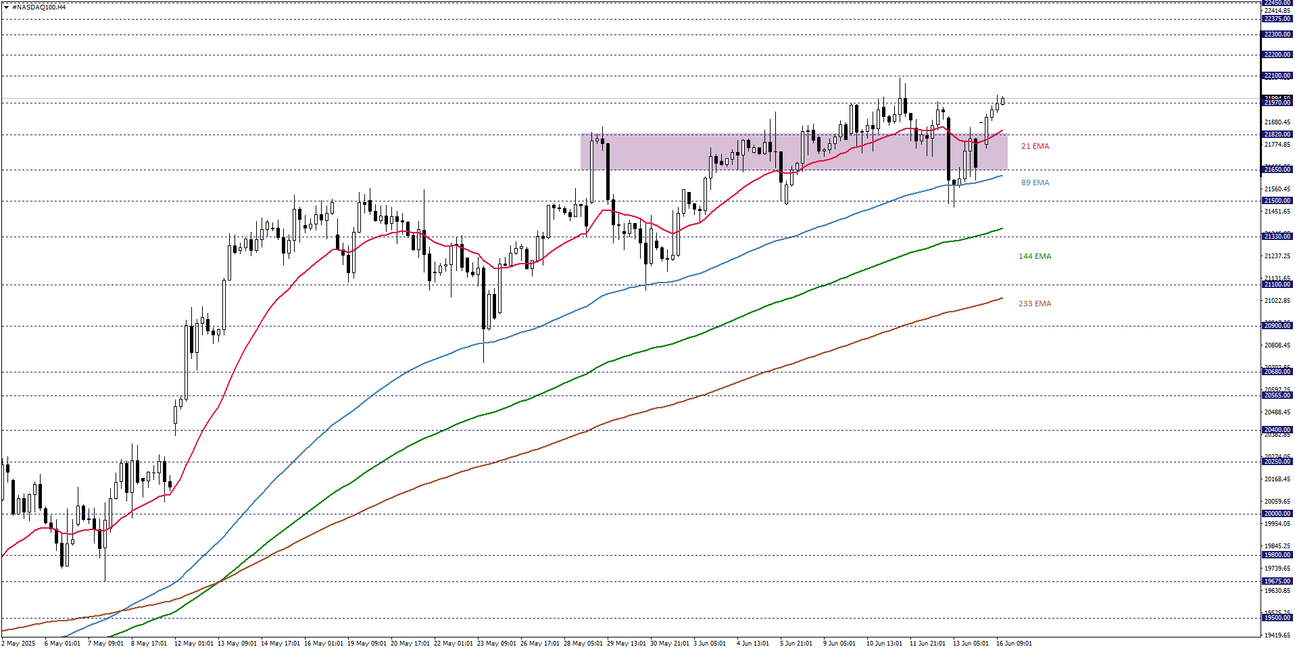Select the 144 EMA label
The image size is (1295, 651).
(x=1035, y=256)
